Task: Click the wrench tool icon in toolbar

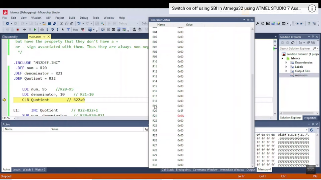Action: point(257,24)
